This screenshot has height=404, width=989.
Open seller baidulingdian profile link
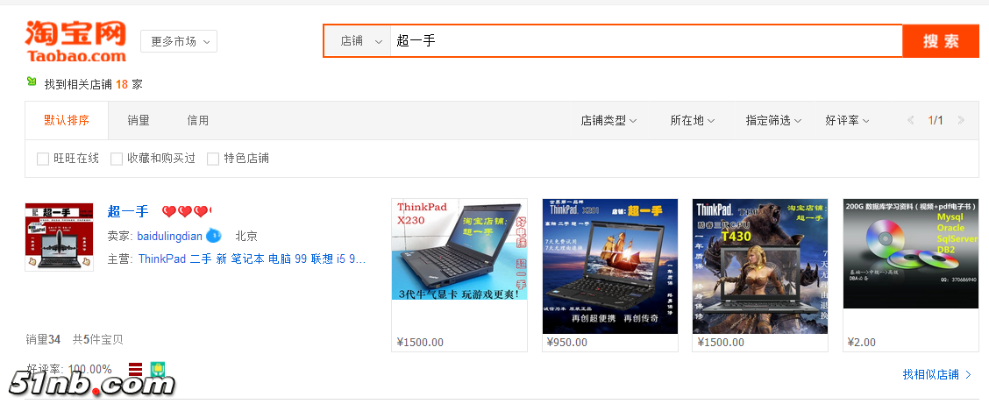click(170, 237)
